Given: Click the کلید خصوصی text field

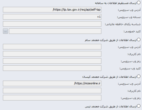Looking at the screenshot, I should coord(55,31).
